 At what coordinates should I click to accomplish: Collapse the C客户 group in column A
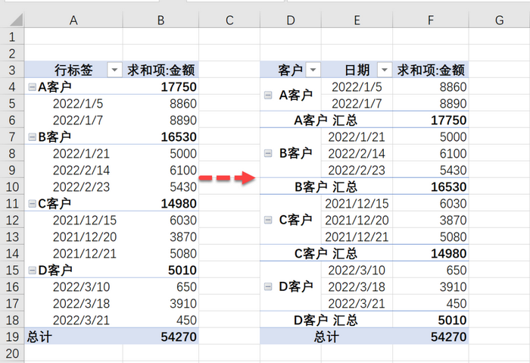point(32,203)
